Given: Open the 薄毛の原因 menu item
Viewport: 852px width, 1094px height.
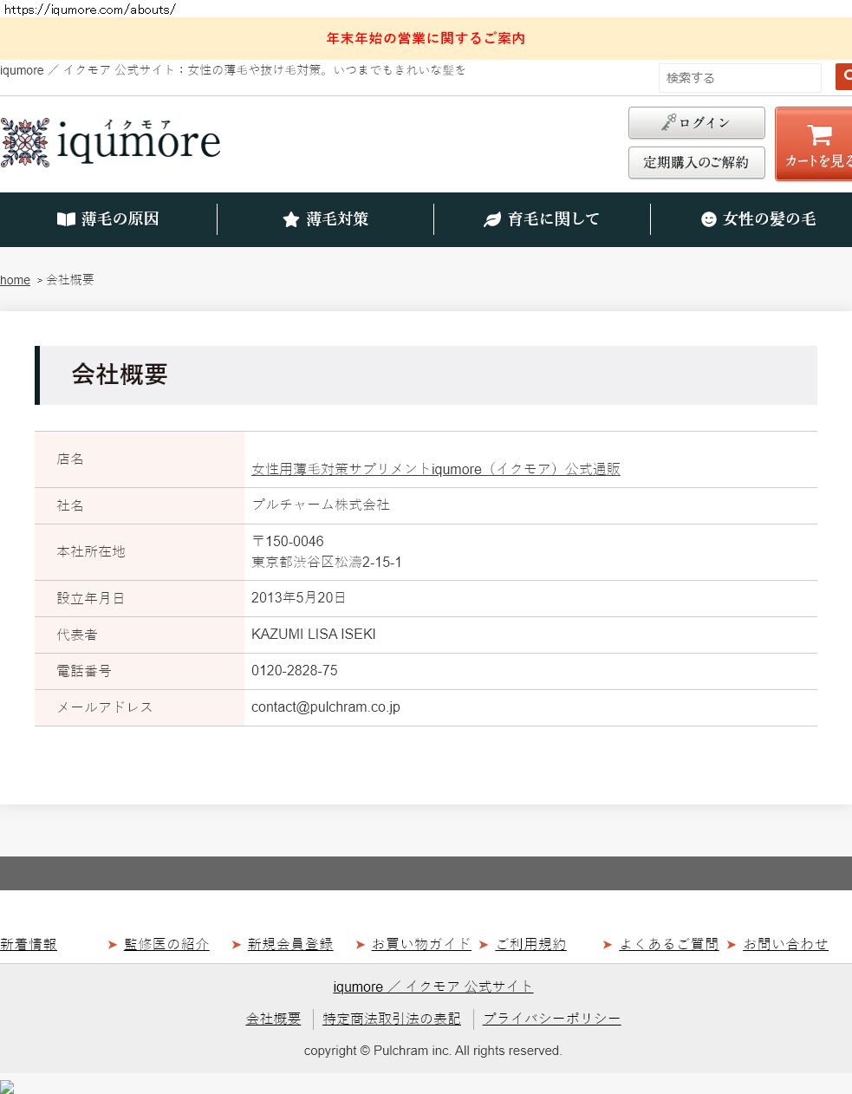Looking at the screenshot, I should [x=120, y=219].
